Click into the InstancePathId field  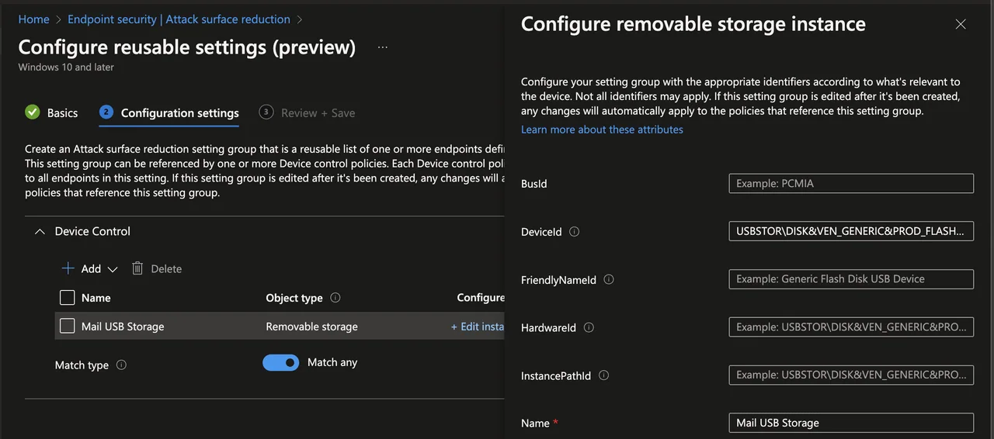[851, 375]
